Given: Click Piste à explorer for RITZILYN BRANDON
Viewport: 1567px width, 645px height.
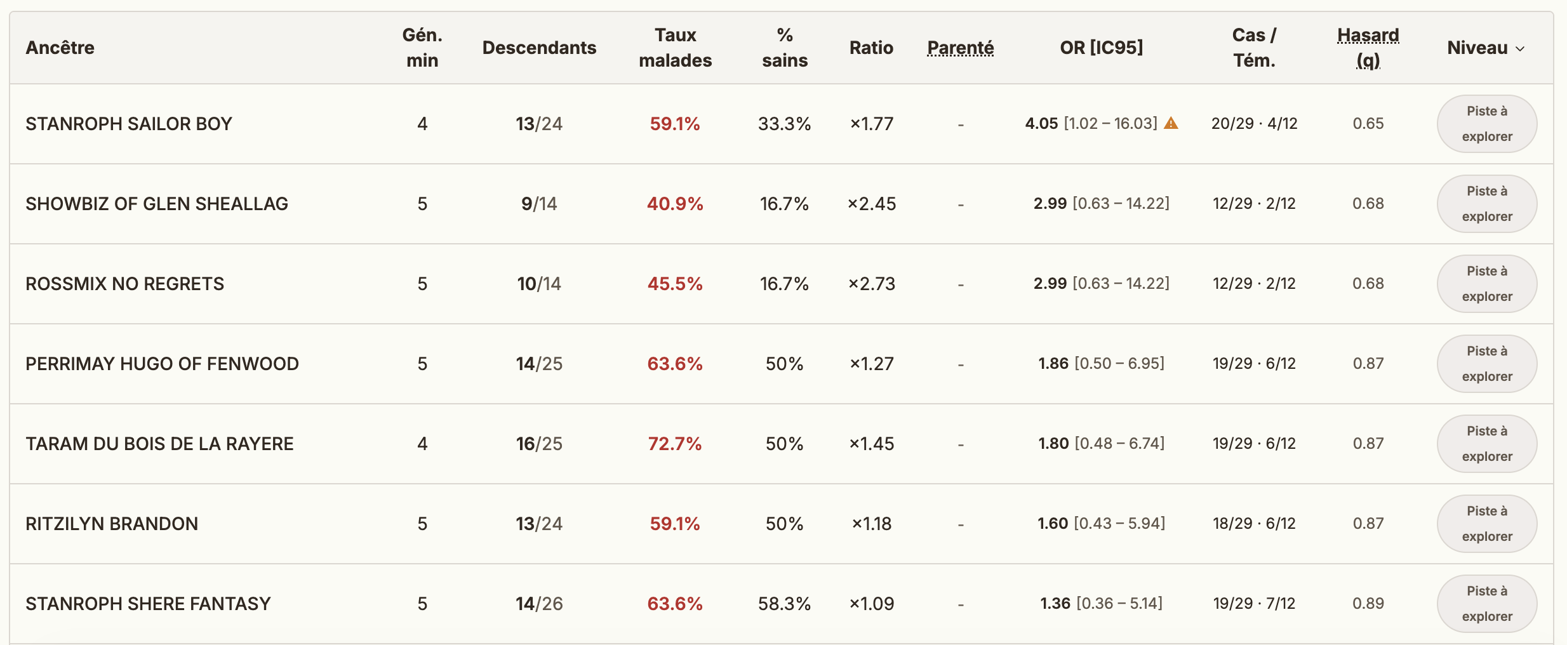Looking at the screenshot, I should click(1487, 524).
